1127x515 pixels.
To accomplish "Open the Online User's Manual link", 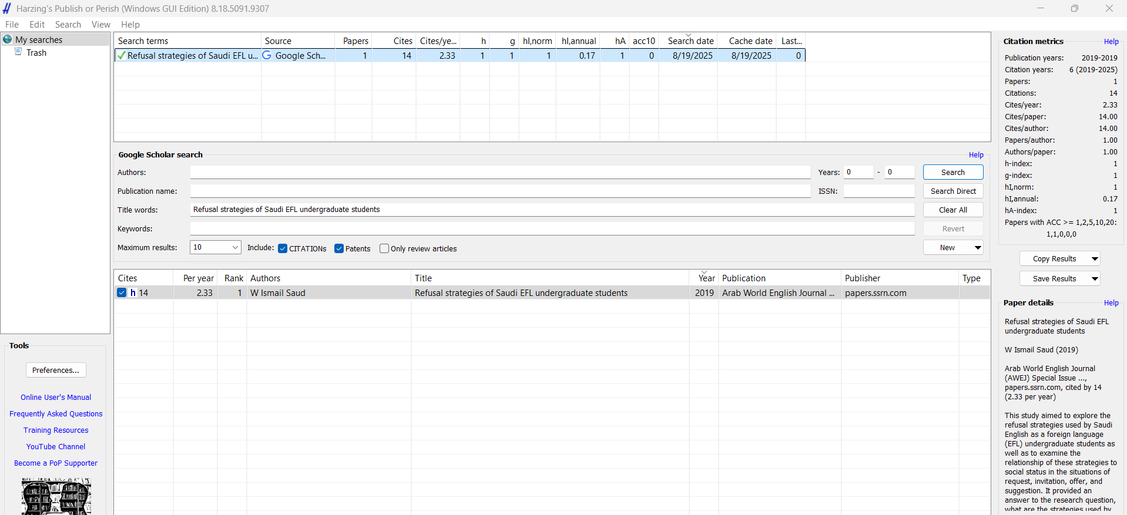I will (56, 398).
